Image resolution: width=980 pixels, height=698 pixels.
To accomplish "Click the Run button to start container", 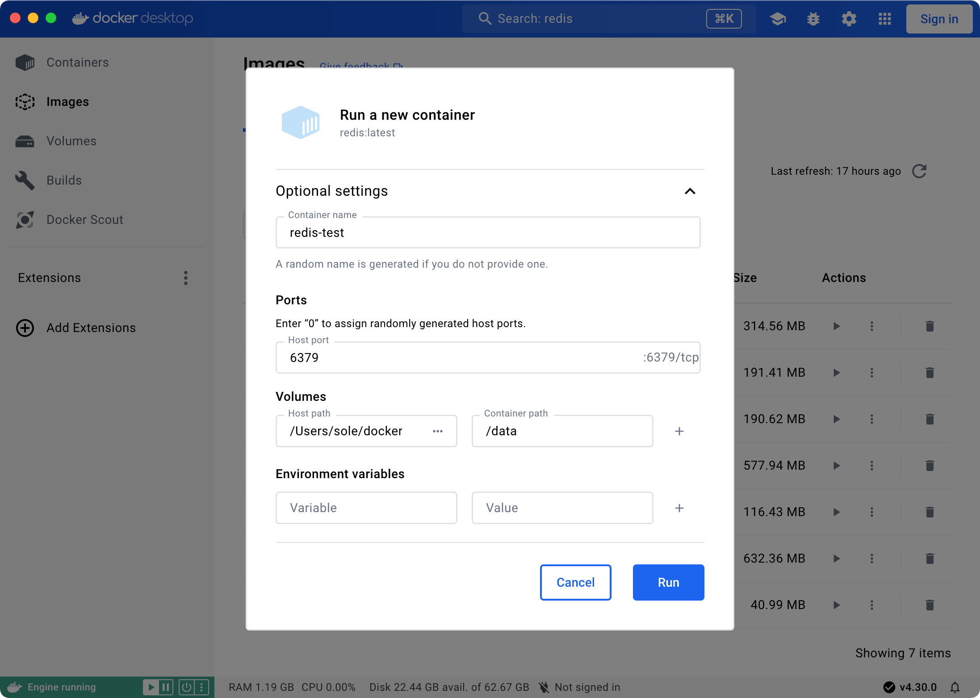I will 668,582.
